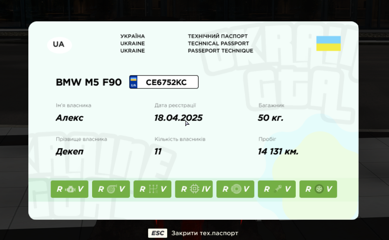Click the engine upgrade badge R V
Screen dimensions: 389x240
coord(70,189)
